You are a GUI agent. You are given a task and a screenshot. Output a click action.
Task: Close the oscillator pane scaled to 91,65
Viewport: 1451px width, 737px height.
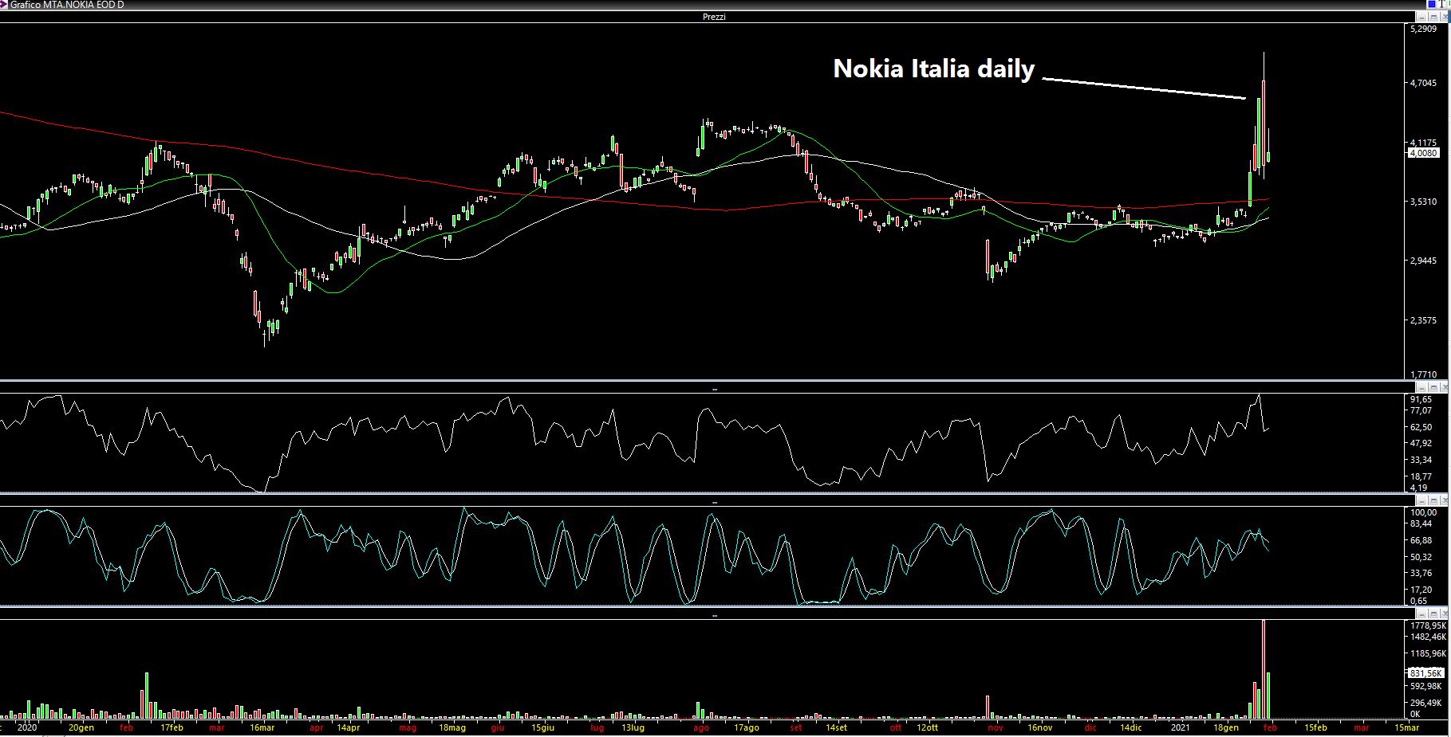point(1444,387)
